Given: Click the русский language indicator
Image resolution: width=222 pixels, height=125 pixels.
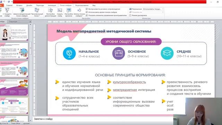Looking at the screenshot, I should (x=26, y=124).
